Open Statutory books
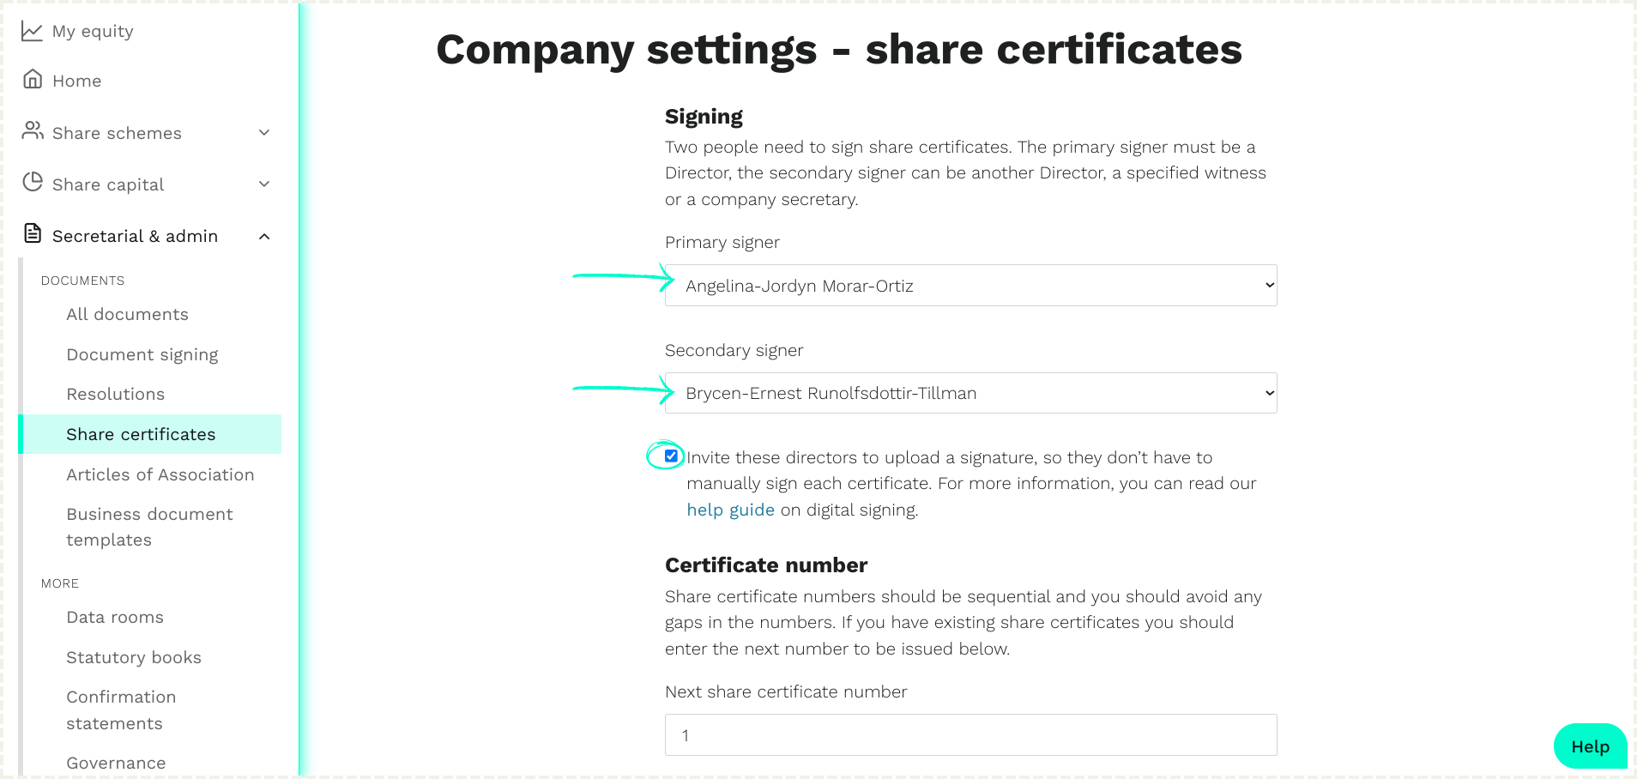This screenshot has width=1637, height=779. tap(133, 656)
